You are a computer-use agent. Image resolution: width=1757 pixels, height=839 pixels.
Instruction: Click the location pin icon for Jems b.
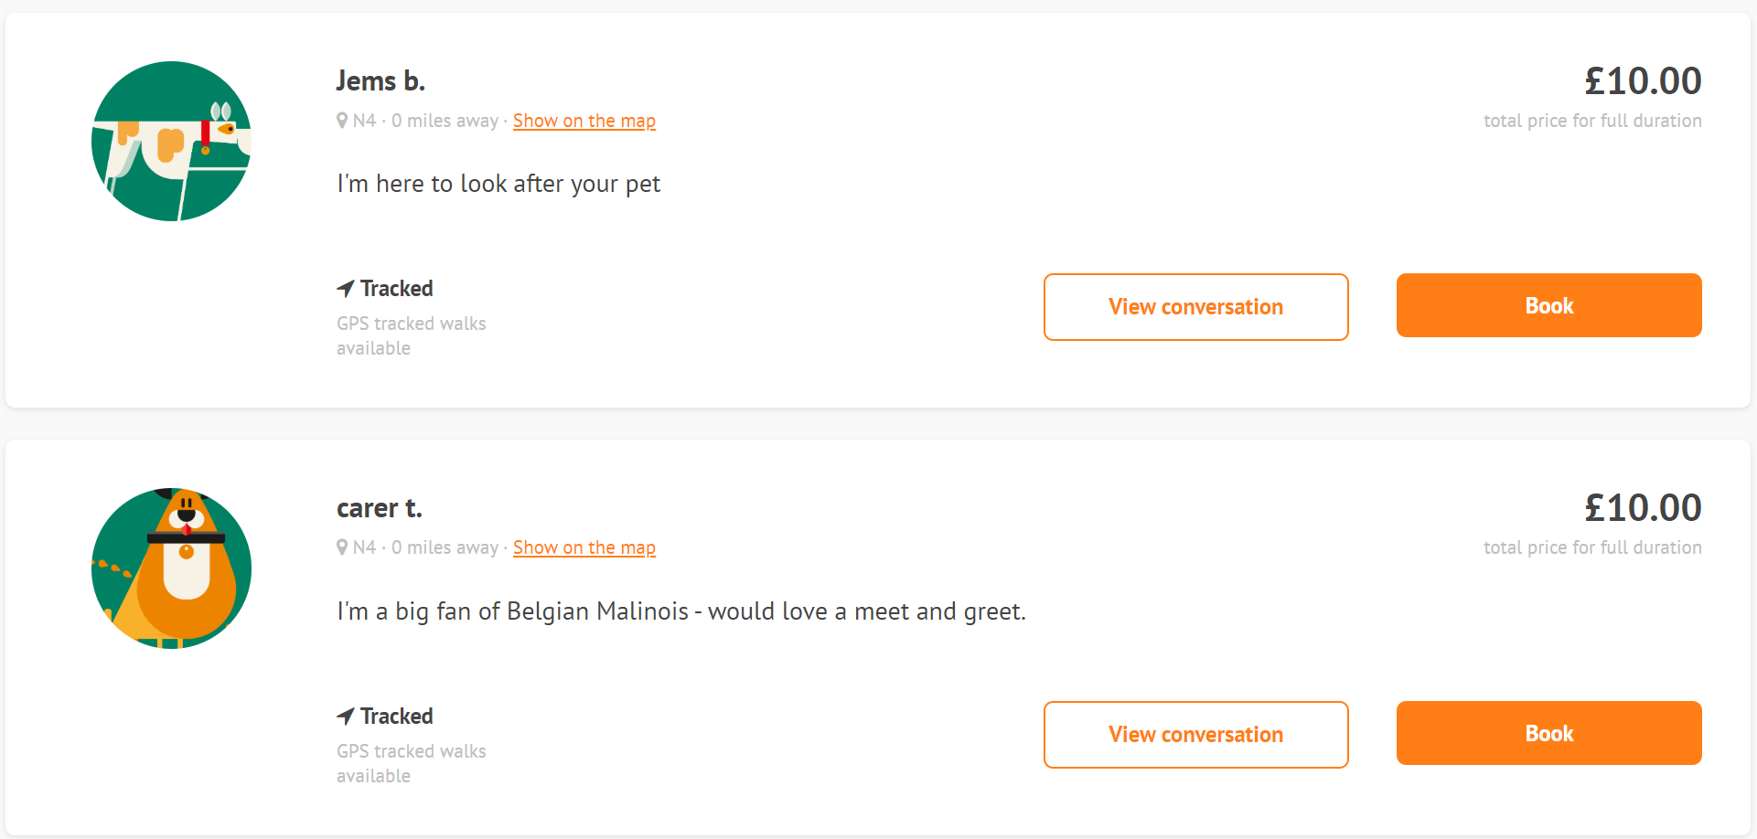tap(342, 121)
